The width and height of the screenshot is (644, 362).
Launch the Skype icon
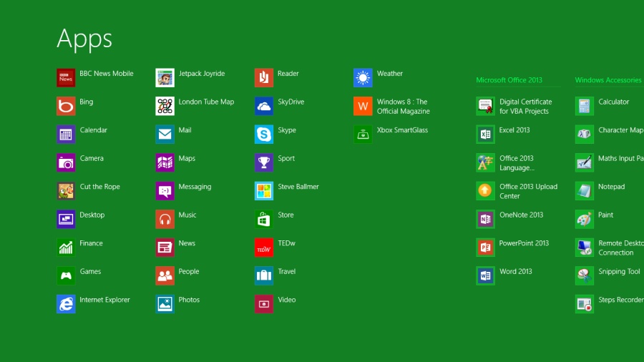click(x=263, y=134)
